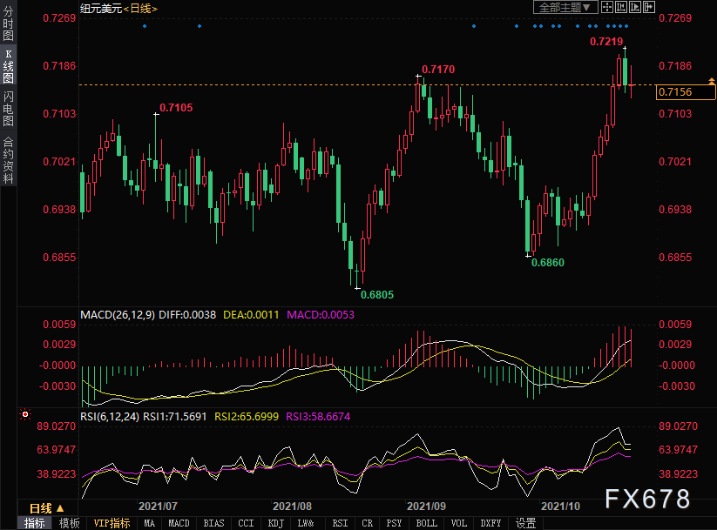Viewport: 717px width, 530px height.
Task: Select the 模板 bottom tab
Action: 70,523
